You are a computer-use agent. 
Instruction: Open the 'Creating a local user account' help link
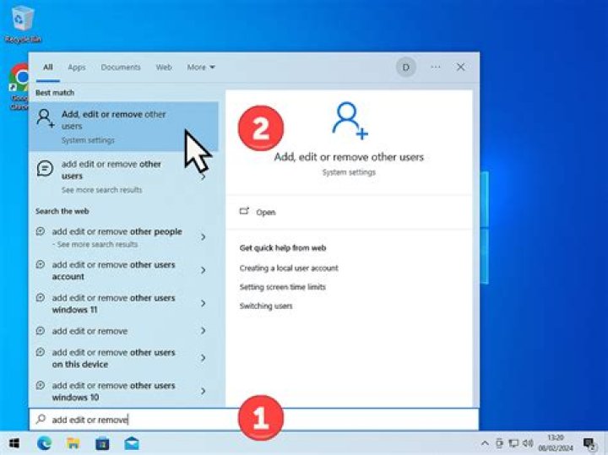(289, 268)
